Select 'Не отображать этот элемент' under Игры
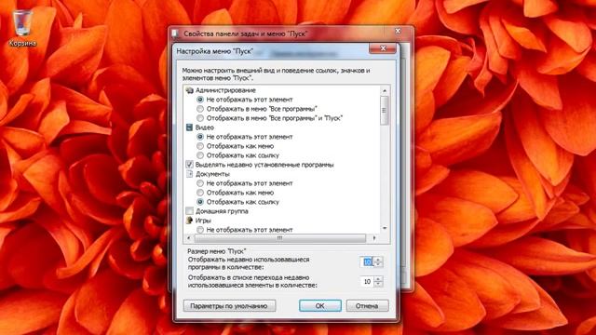 click(200, 230)
